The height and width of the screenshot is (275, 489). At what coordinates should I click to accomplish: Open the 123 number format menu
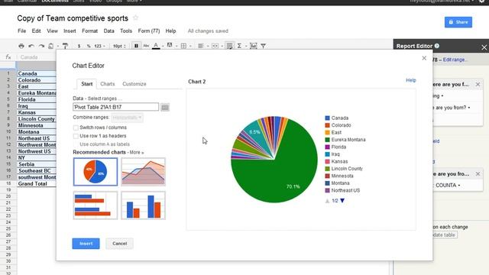tap(99, 46)
